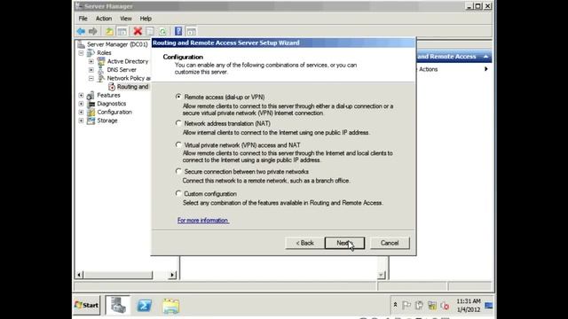Collapse the Roles tree node
The width and height of the screenshot is (568, 319).
(x=81, y=53)
